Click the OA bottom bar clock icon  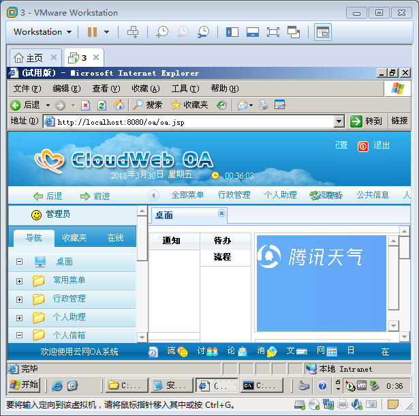pos(153,351)
